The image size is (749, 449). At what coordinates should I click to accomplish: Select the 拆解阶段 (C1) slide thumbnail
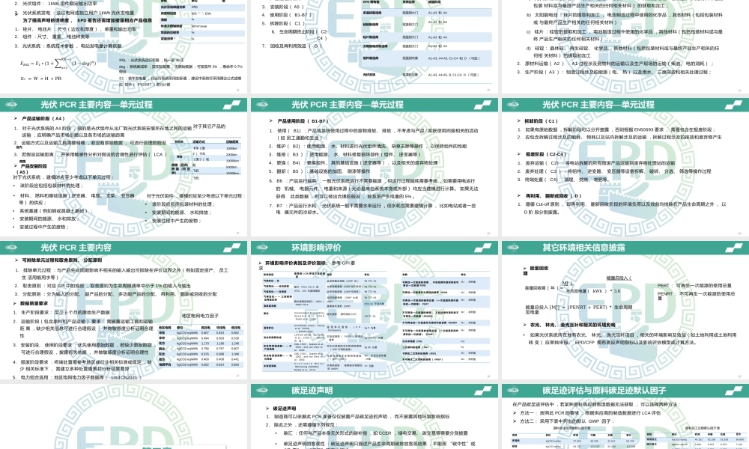click(x=625, y=167)
